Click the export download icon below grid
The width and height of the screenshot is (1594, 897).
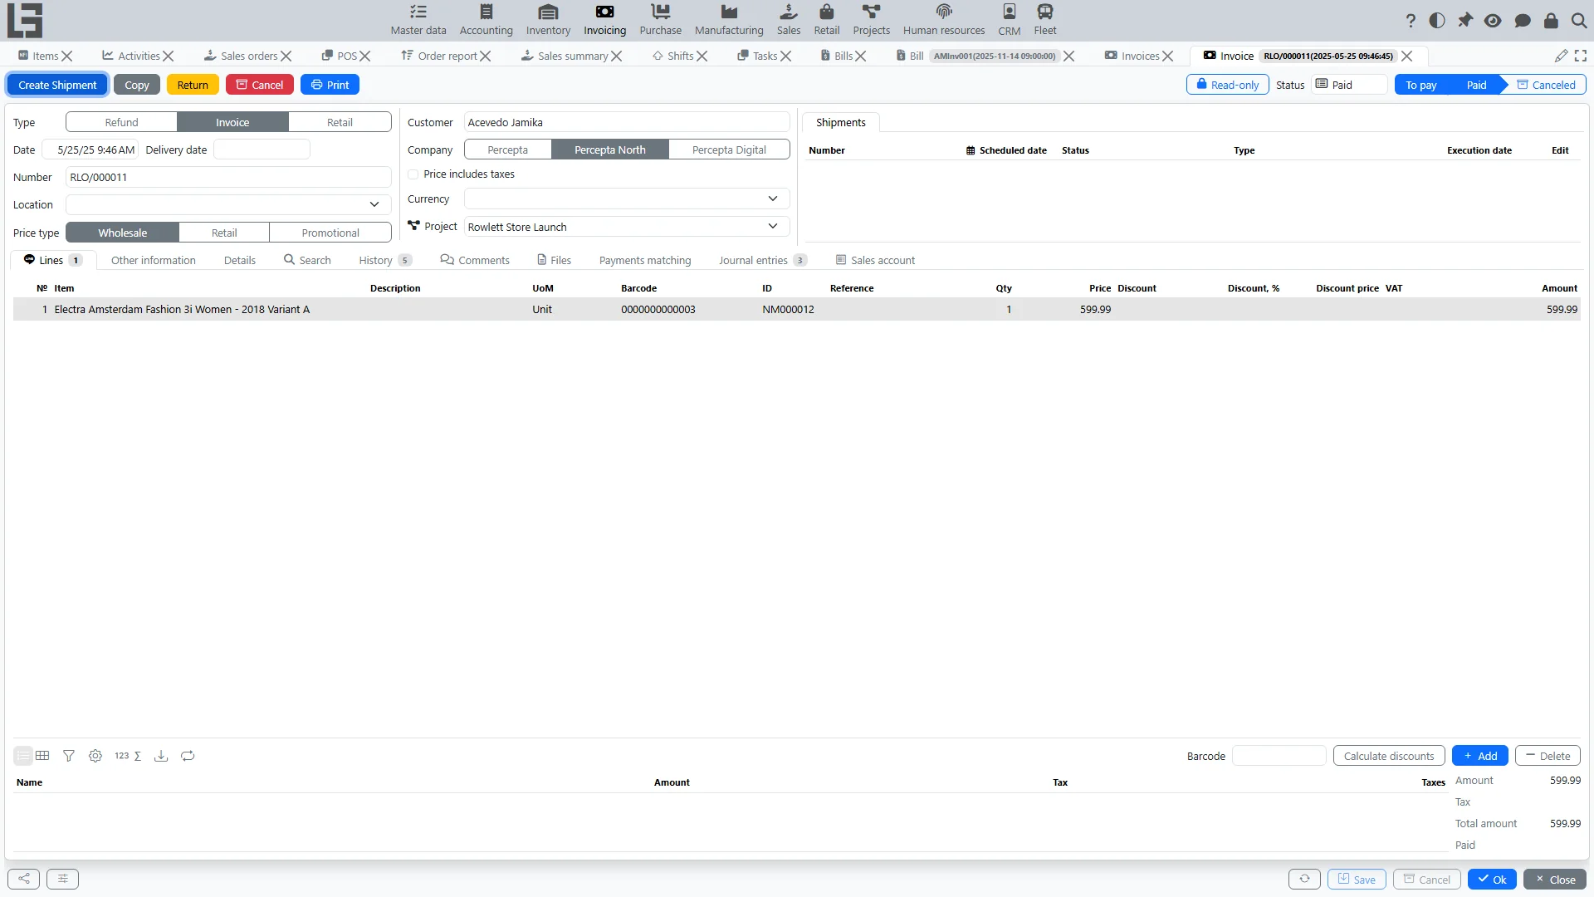(161, 756)
